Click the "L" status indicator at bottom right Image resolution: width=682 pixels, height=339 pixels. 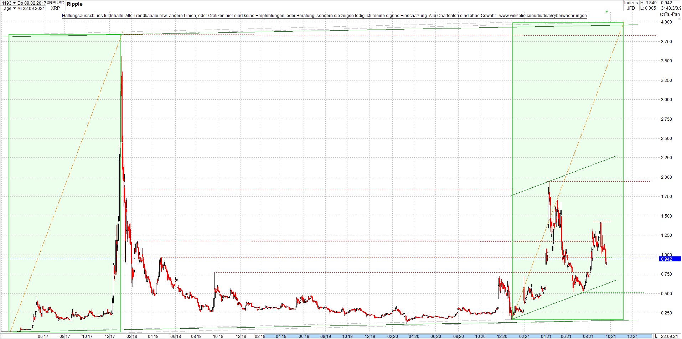click(x=656, y=336)
